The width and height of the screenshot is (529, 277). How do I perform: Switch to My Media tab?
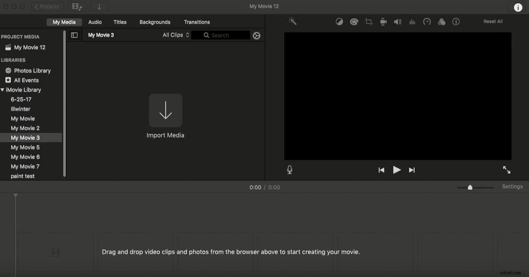pos(64,22)
